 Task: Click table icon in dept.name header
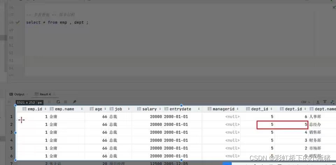tap(311, 109)
